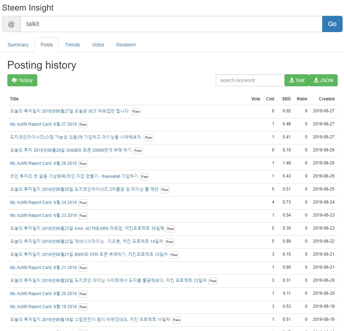Image resolution: width=344 pixels, height=331 pixels.
Task: Click SBD value 1.49
Action: click(286, 163)
